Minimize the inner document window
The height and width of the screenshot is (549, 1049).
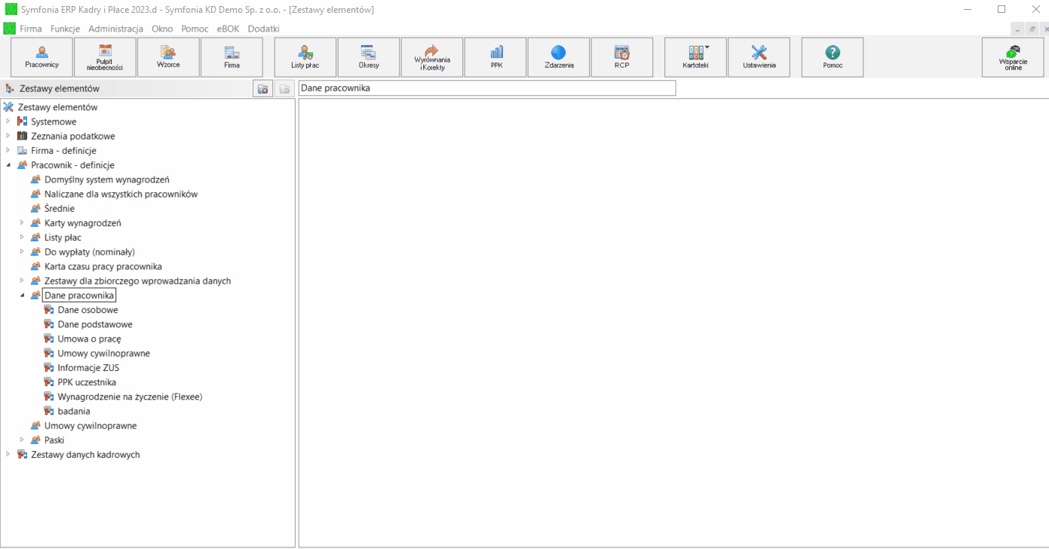[1017, 29]
